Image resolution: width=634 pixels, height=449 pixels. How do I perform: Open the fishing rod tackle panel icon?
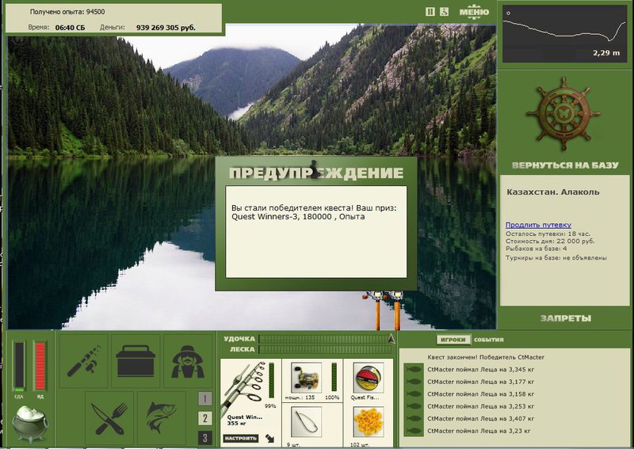click(x=83, y=361)
